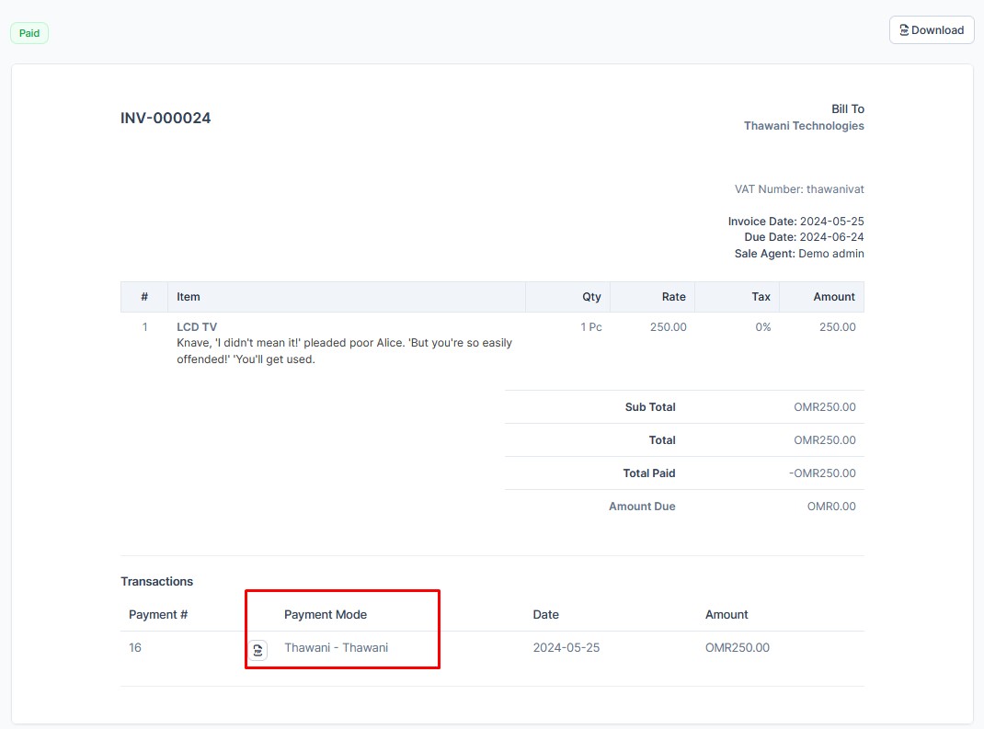Click the transaction amount OMR250.00

point(736,647)
